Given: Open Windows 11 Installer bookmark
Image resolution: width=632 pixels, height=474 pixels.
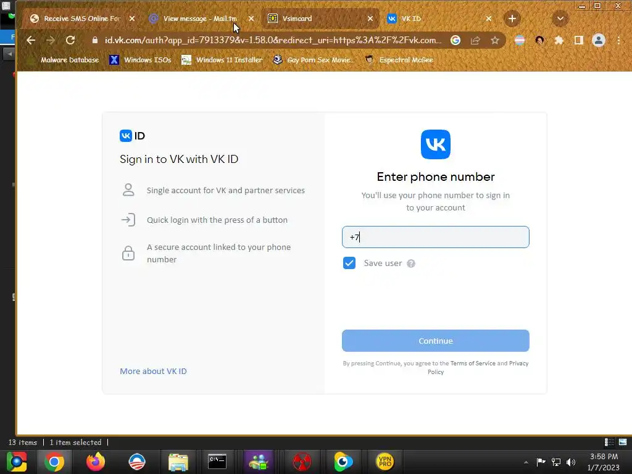Looking at the screenshot, I should coord(222,60).
